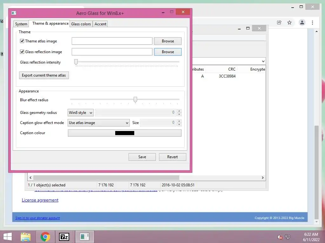325x243 pixels.
Task: Open the Accent tab
Action: (x=100, y=24)
